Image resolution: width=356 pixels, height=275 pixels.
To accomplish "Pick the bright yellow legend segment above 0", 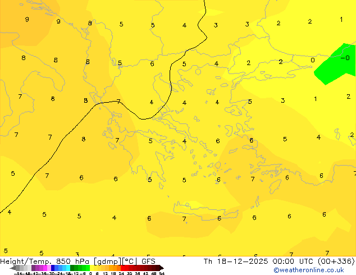I will point(92,268).
